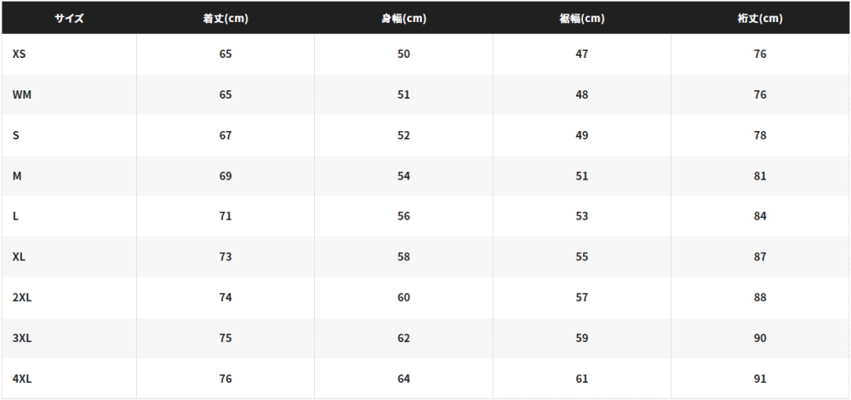
Task: Click the 3XL size row label
Action: (22, 338)
